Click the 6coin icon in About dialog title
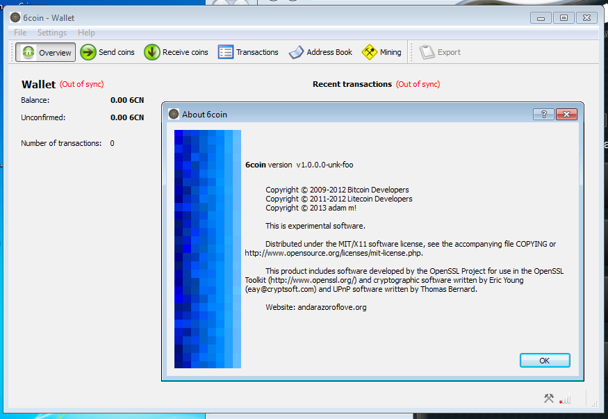Screen dimensions: 608x419 pyautogui.click(x=174, y=114)
